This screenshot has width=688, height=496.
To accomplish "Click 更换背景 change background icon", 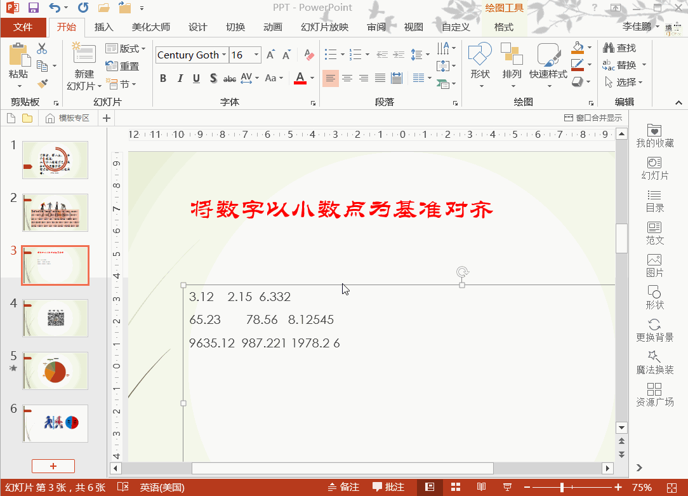I will point(654,325).
